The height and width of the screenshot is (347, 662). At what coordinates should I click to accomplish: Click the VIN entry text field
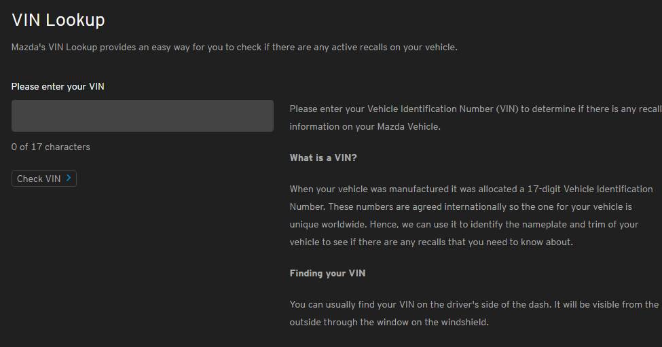coord(143,116)
